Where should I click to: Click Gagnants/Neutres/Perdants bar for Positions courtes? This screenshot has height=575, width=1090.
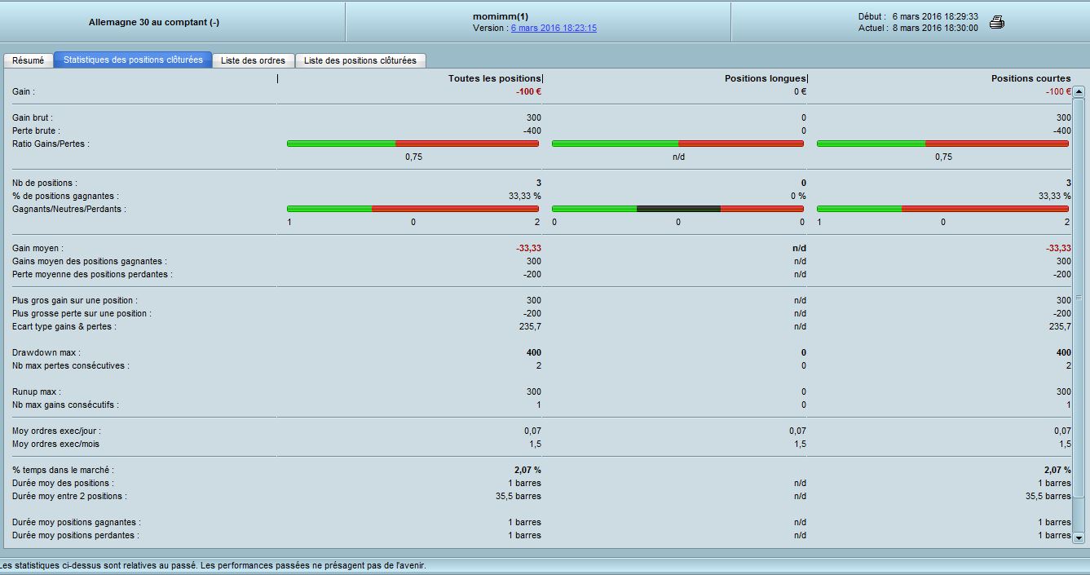[942, 209]
